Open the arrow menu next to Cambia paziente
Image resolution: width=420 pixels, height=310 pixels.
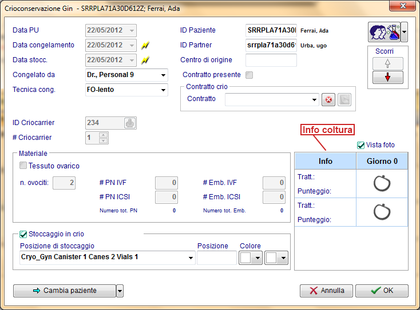(120, 291)
